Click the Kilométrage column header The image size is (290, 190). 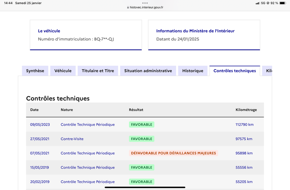coord(246,110)
